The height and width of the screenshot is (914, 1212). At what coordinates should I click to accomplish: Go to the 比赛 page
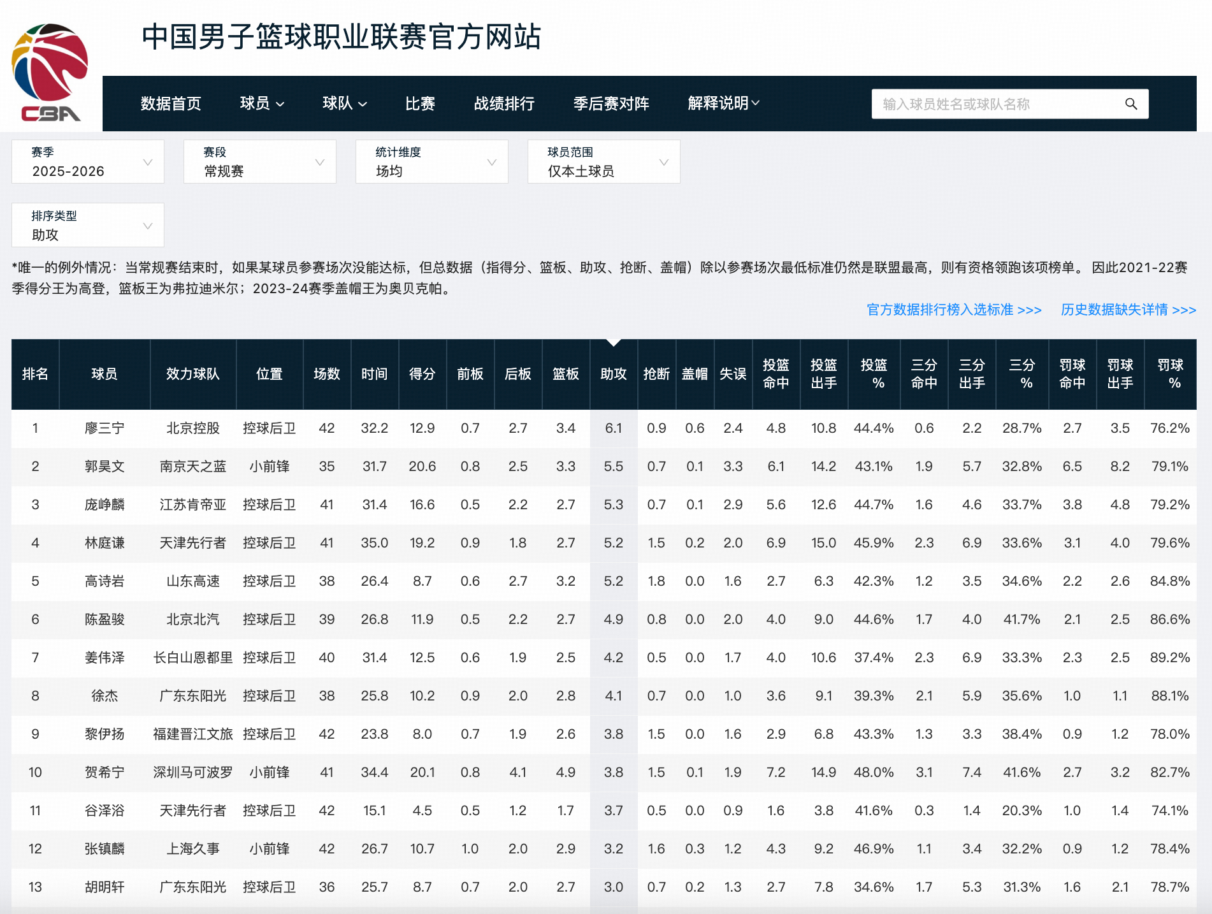pos(420,104)
